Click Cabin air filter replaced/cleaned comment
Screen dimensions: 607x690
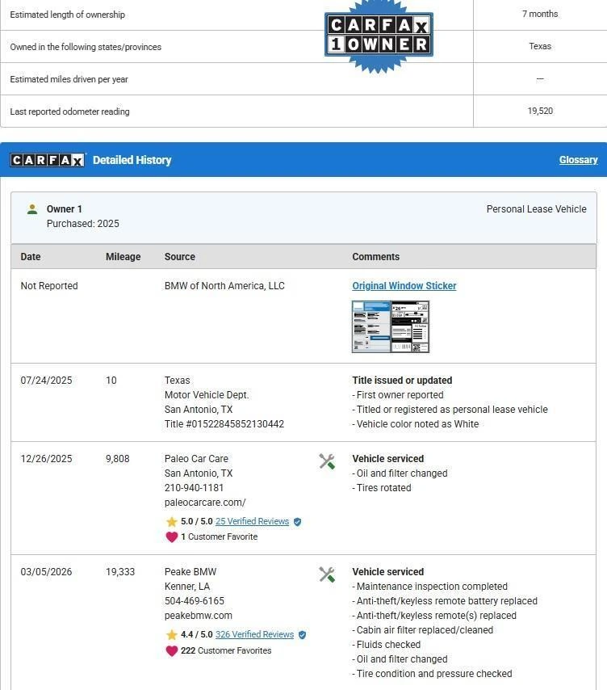(x=422, y=629)
